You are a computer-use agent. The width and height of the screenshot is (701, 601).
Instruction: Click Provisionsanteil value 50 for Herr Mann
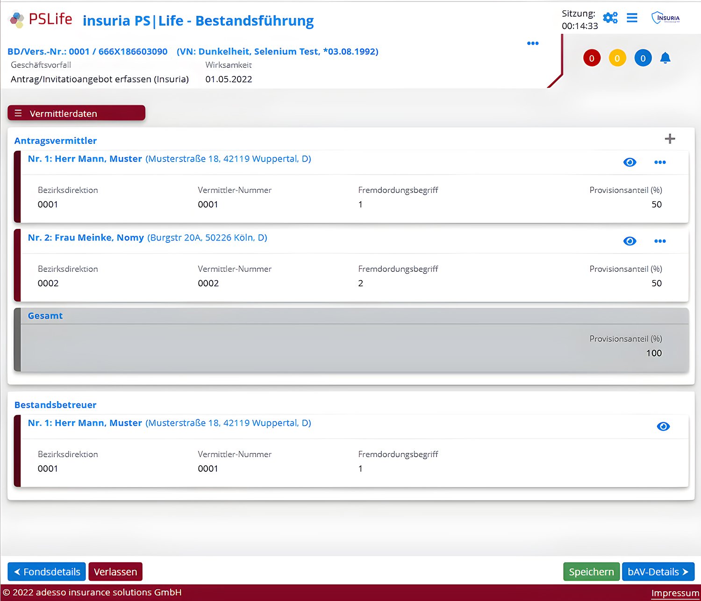point(657,204)
